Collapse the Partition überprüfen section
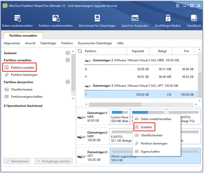Image resolution: width=204 pixels, height=173 pixels. coord(68,82)
